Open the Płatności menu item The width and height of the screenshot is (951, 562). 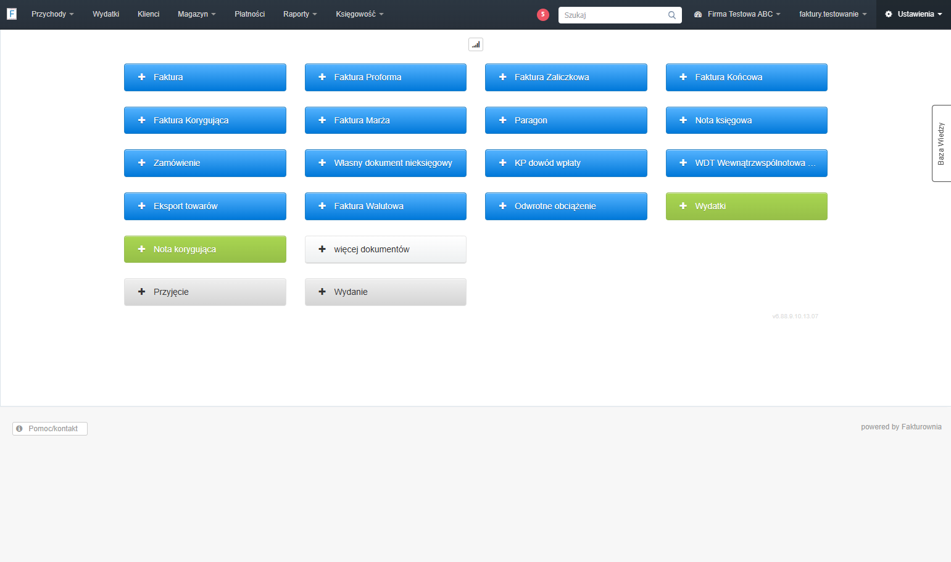click(249, 14)
